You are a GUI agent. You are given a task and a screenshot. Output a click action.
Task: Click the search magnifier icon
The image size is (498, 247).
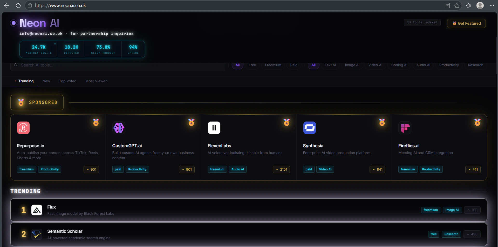[16, 65]
